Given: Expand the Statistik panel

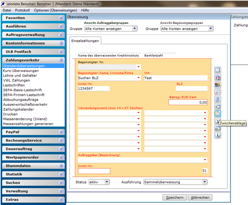Looking at the screenshot, I should point(61,174).
